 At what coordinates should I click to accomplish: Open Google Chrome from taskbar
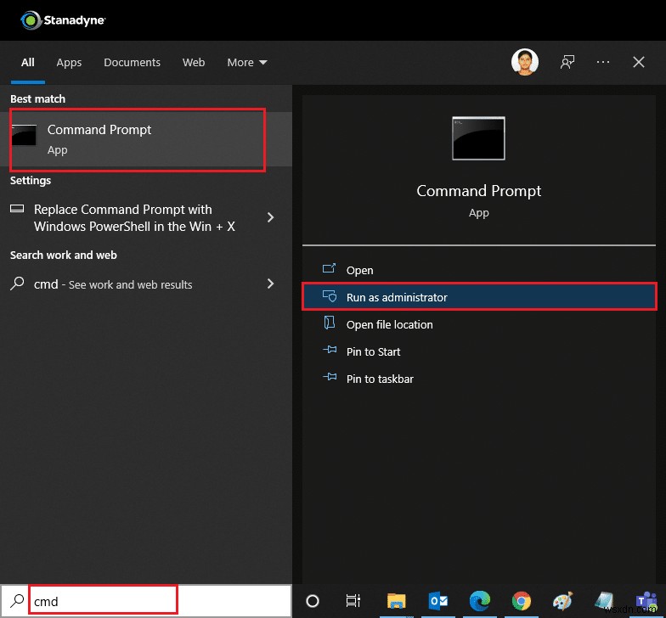pyautogui.click(x=522, y=601)
